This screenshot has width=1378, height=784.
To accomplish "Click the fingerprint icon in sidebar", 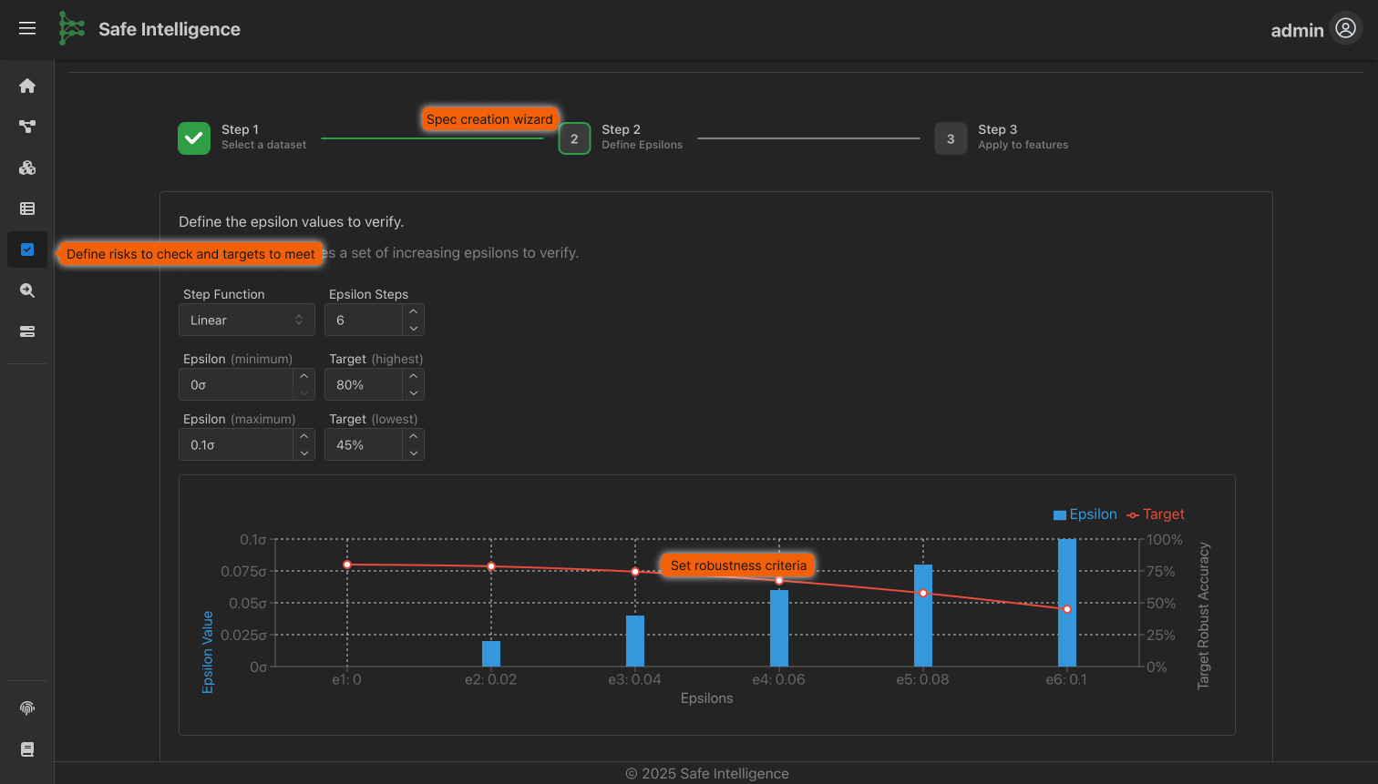I will point(27,708).
